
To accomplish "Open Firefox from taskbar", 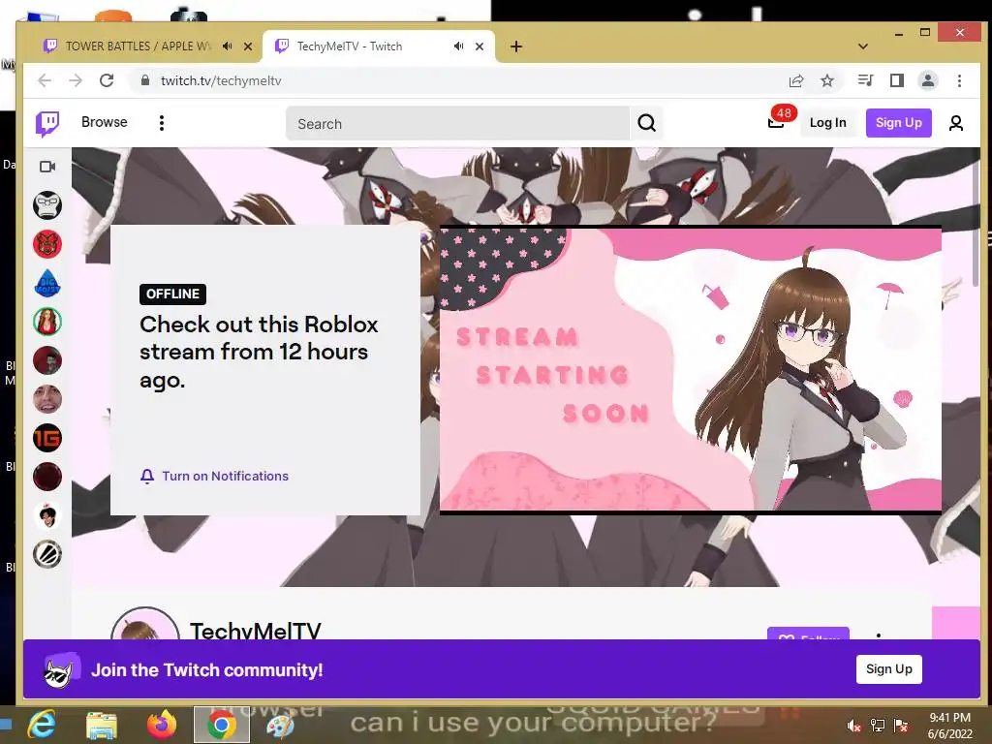I will coord(162,725).
